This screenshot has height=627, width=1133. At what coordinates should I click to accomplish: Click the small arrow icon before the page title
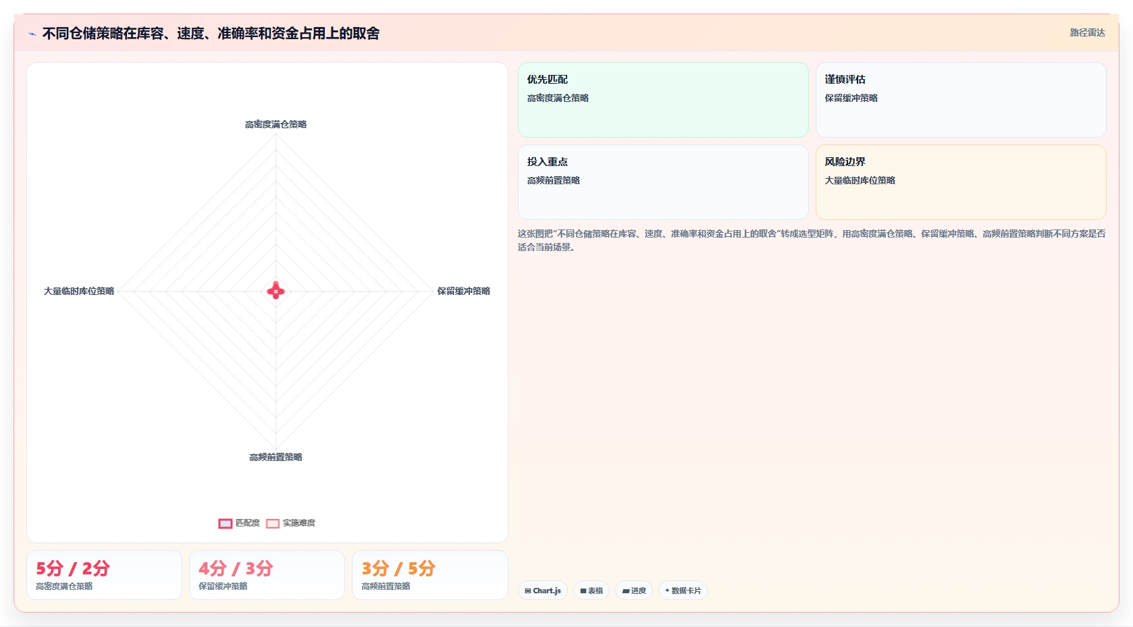32,34
